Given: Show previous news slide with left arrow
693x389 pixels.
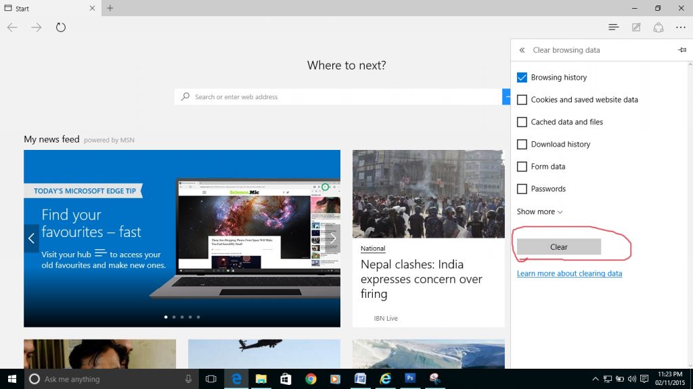Looking at the screenshot, I should (31, 238).
